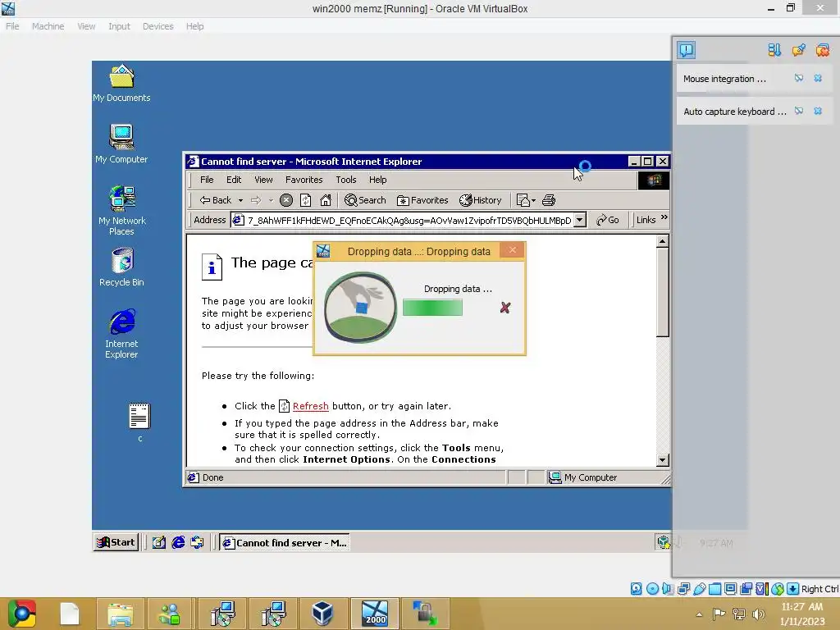This screenshot has width=840, height=630.
Task: Open Internet Explorer's Edit menu
Action: click(x=234, y=180)
